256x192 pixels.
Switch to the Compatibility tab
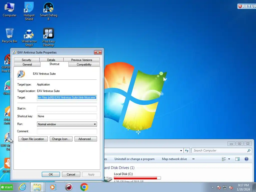(84, 64)
